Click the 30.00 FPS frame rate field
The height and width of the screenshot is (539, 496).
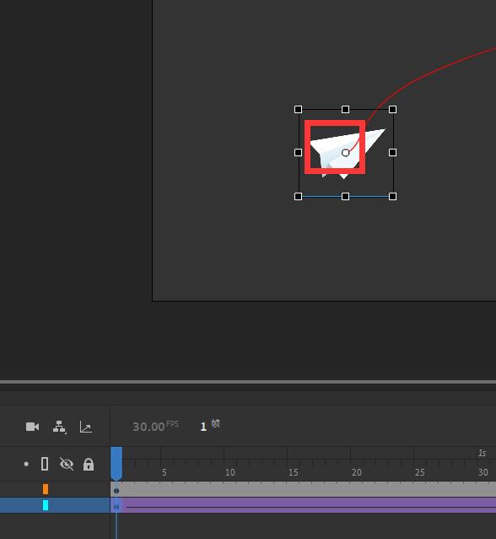155,426
